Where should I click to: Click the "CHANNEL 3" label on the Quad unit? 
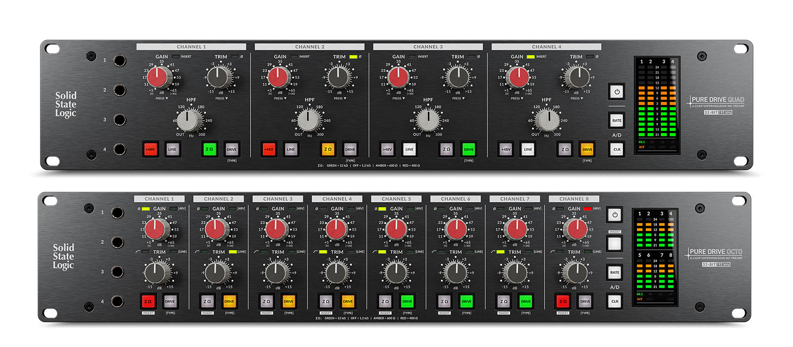428,47
